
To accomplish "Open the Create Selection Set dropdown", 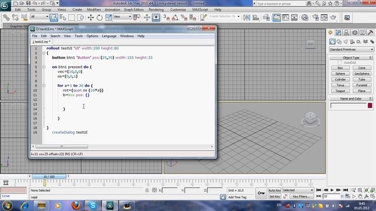I will click(224, 16).
